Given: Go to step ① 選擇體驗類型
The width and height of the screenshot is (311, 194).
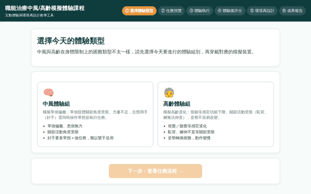Looking at the screenshot, I should coord(139,11).
